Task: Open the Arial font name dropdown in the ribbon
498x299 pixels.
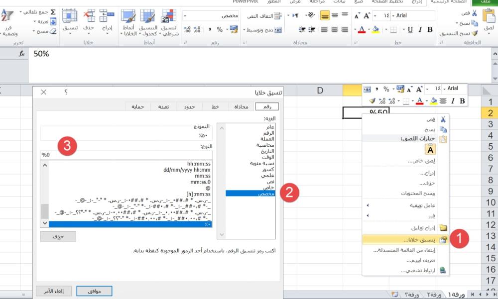Action: click(x=393, y=15)
